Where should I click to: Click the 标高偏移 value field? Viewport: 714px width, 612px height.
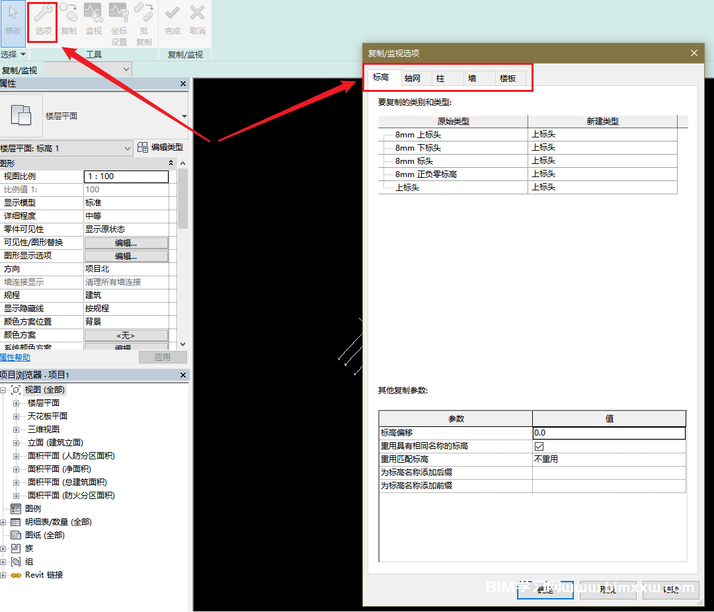pos(608,433)
